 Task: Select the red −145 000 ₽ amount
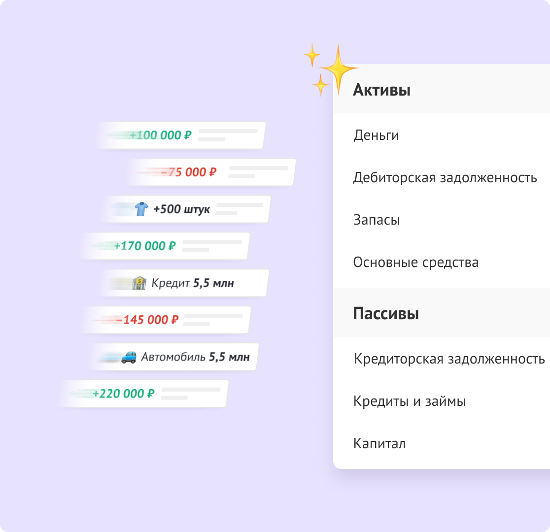[x=146, y=319]
